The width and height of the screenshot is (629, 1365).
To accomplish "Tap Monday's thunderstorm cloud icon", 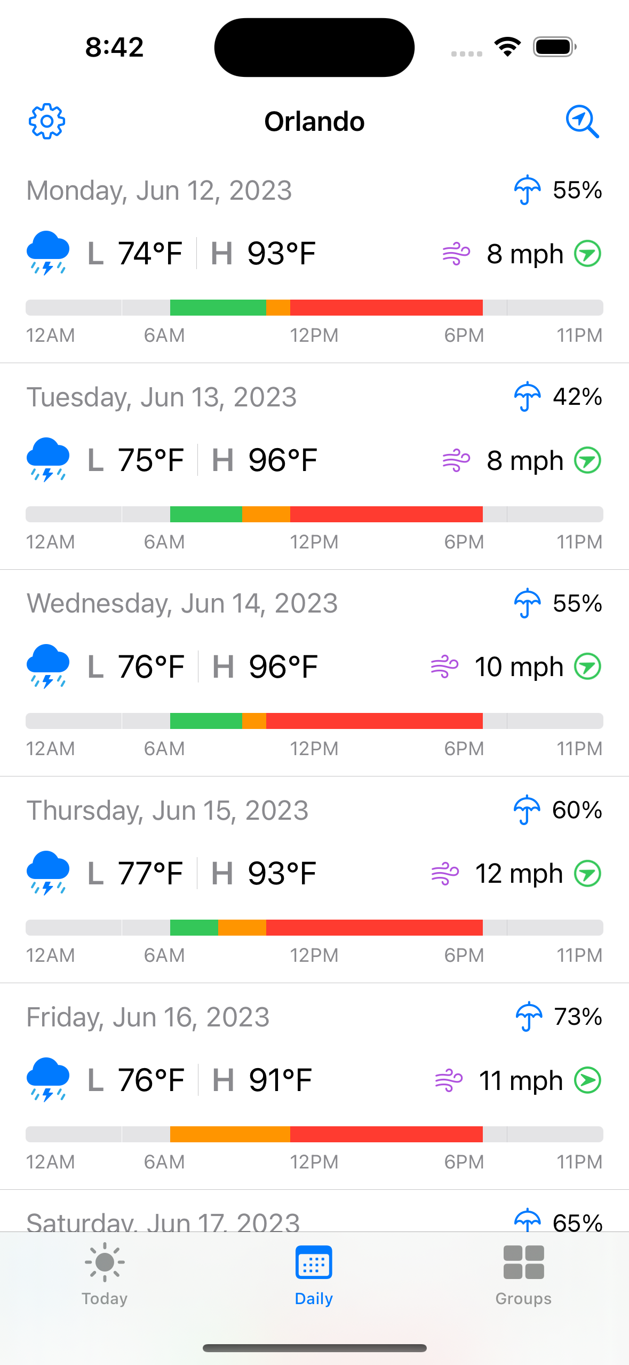I will (x=48, y=253).
